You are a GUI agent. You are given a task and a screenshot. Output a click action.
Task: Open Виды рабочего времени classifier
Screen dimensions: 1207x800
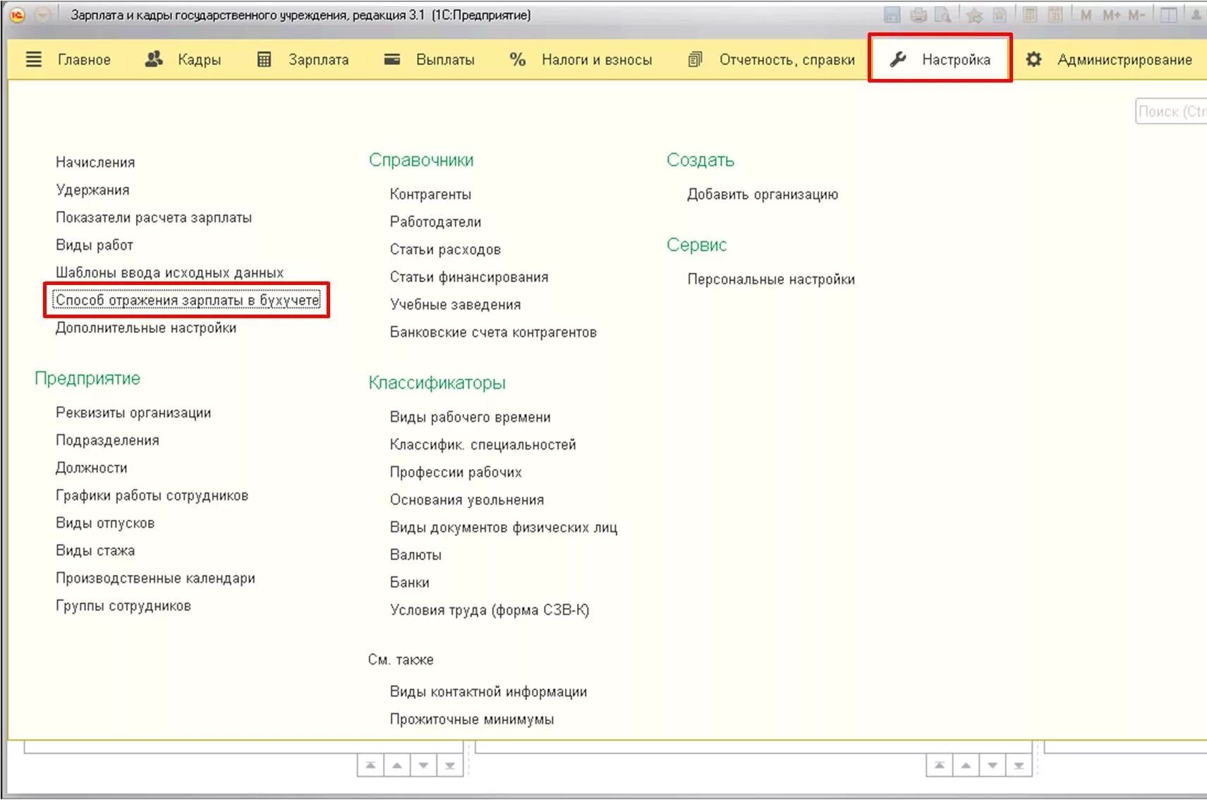click(470, 417)
